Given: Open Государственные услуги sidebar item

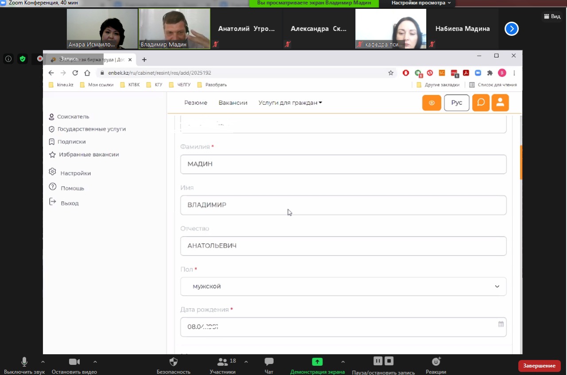Looking at the screenshot, I should (87, 129).
